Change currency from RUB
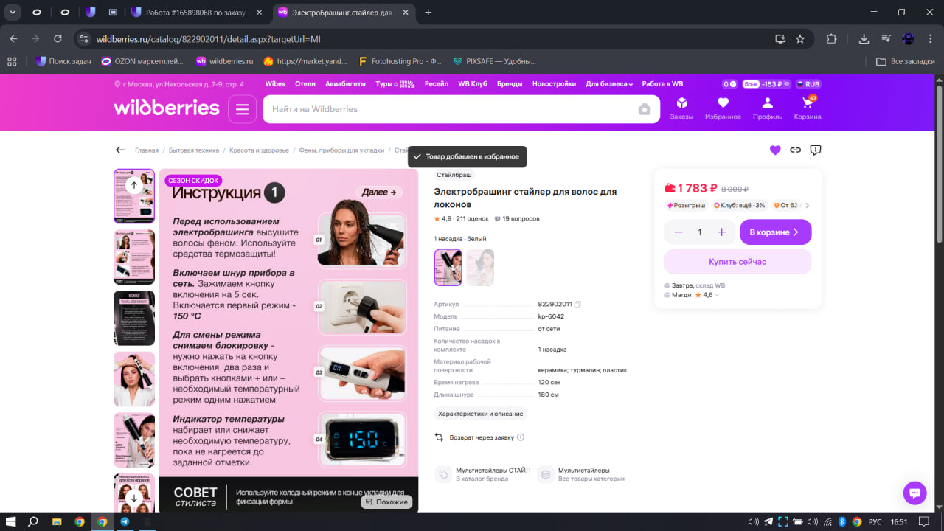The image size is (944, 531). [808, 84]
